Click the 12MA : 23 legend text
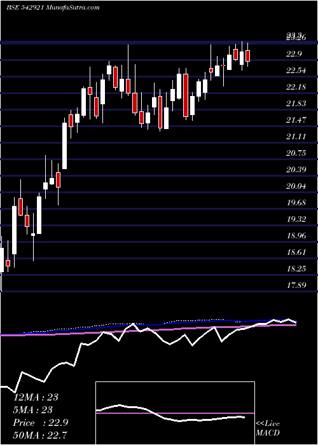The image size is (318, 445). coord(36,397)
